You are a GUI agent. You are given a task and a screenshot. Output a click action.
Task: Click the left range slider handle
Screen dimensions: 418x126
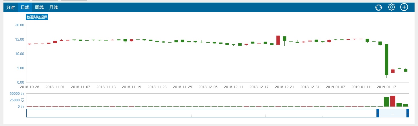[378, 113]
